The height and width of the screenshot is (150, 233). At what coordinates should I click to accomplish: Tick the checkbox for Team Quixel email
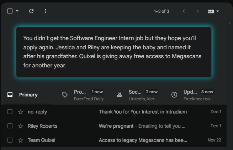10,140
